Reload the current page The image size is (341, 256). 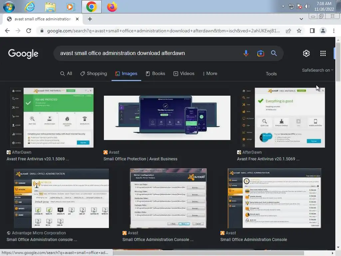[29, 31]
